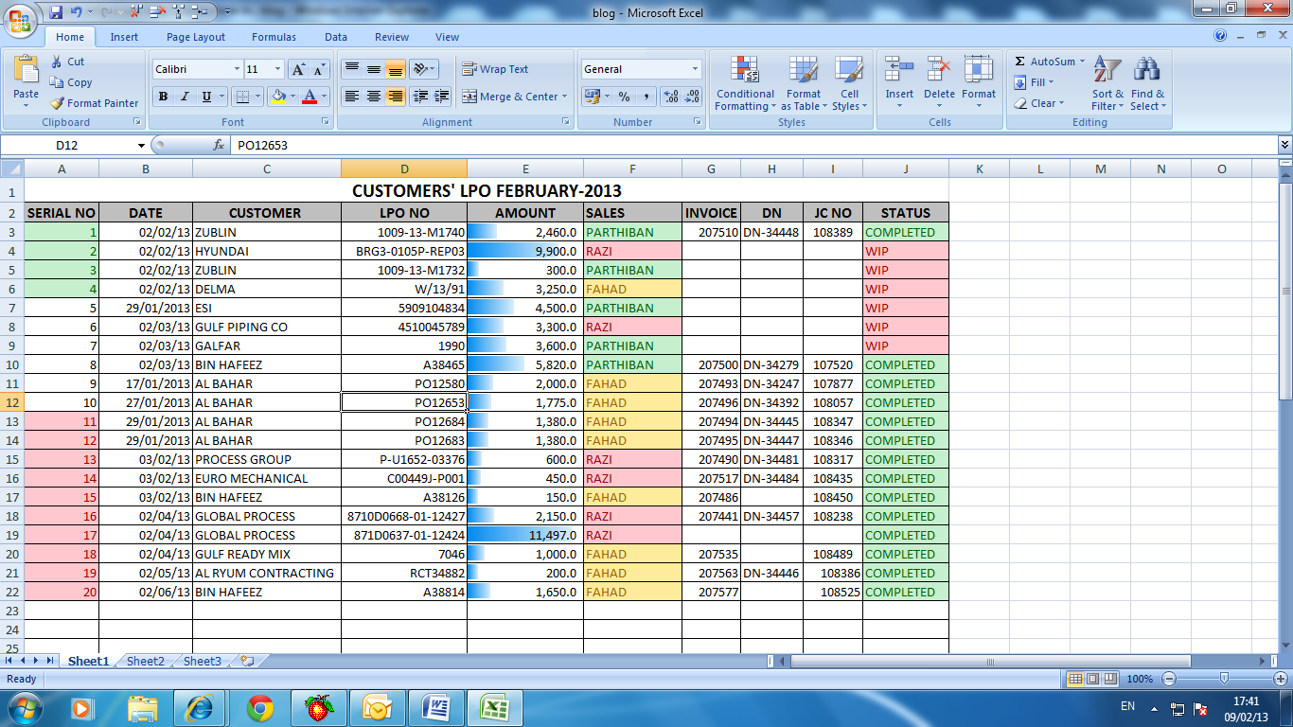
Task: Apply red Font Color letter A
Action: click(x=309, y=97)
